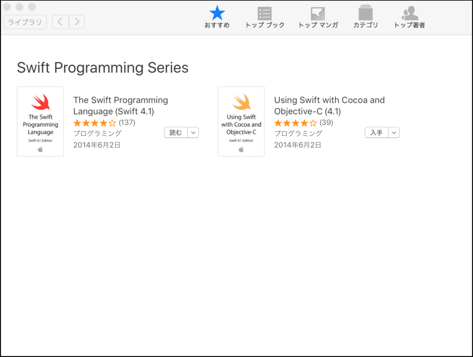Click 2014年6月2日 under The Swift Programming Language
Image resolution: width=473 pixels, height=357 pixels.
click(x=97, y=145)
